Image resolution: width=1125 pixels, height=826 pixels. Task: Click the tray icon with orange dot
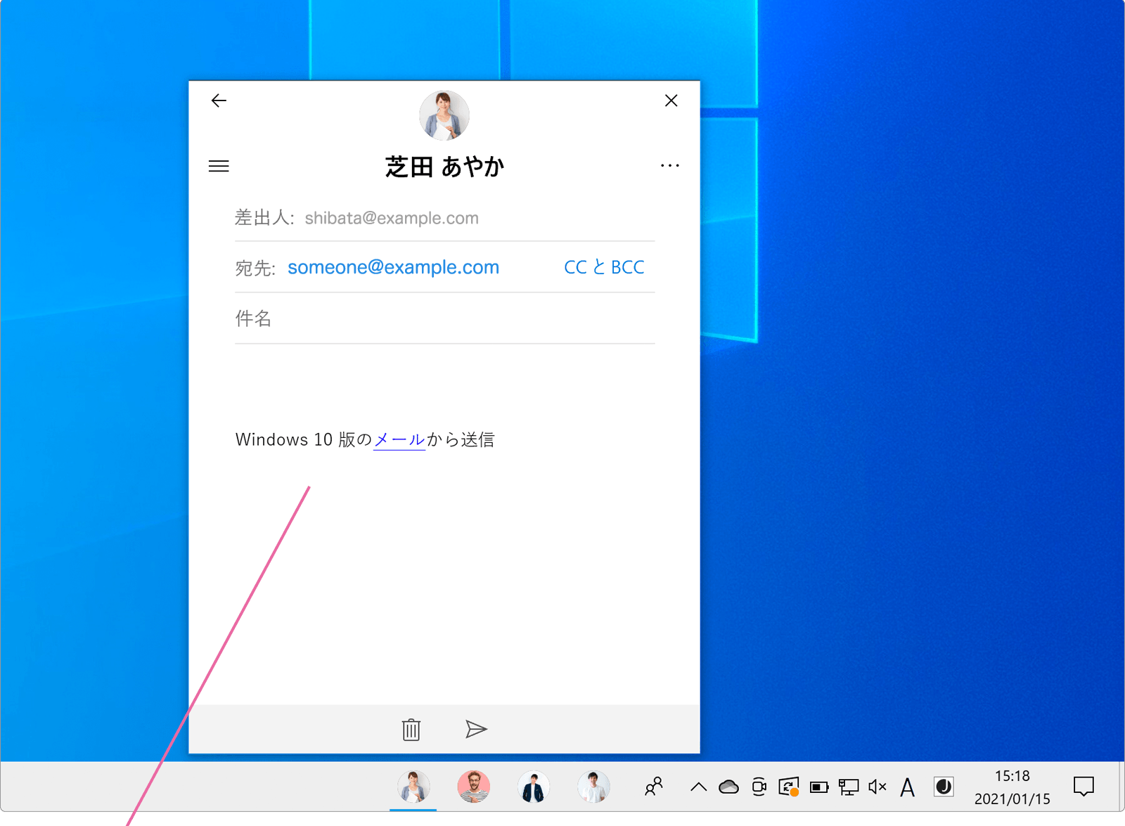point(789,787)
